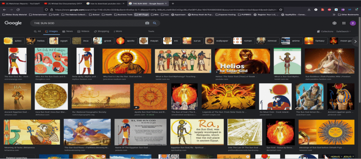Viewport: 361px width, 159px height.
Task: Open the Google apps grid
Action: (344, 23)
